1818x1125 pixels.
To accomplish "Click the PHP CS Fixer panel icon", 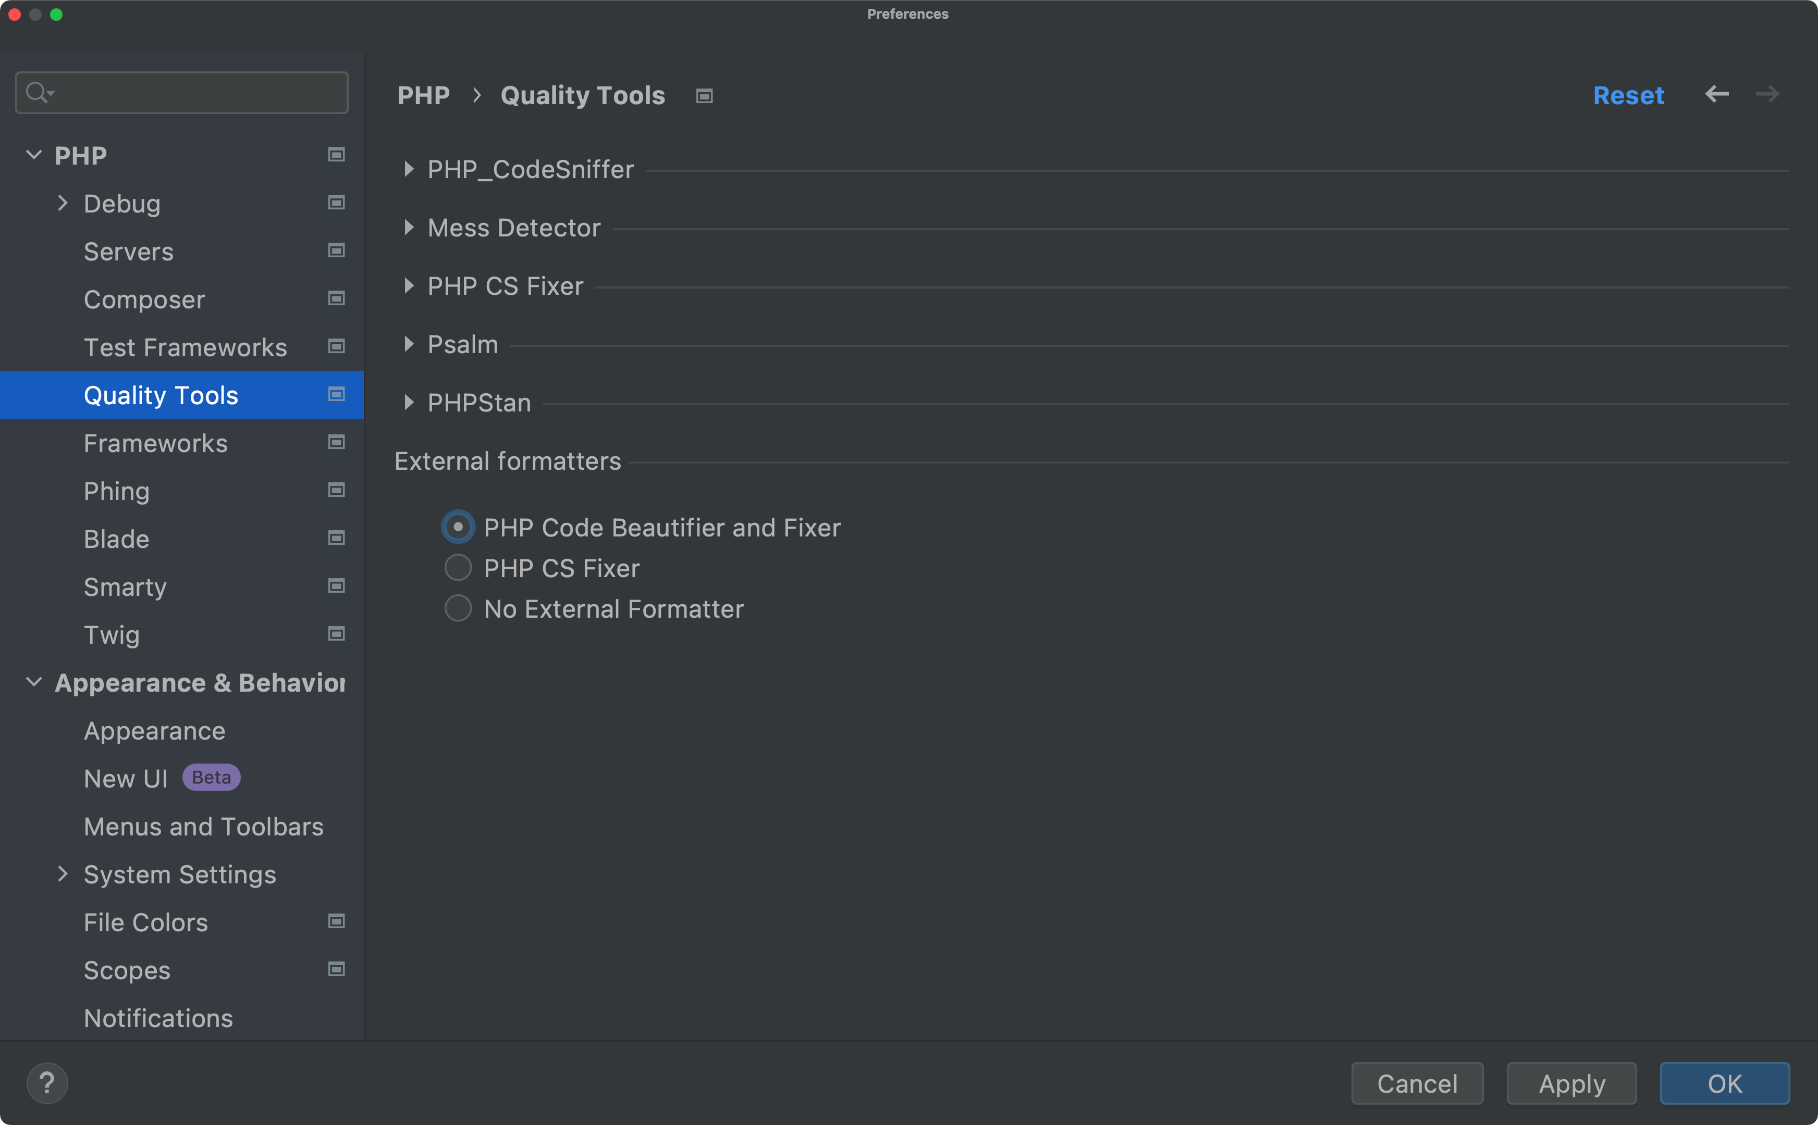I will coord(410,285).
